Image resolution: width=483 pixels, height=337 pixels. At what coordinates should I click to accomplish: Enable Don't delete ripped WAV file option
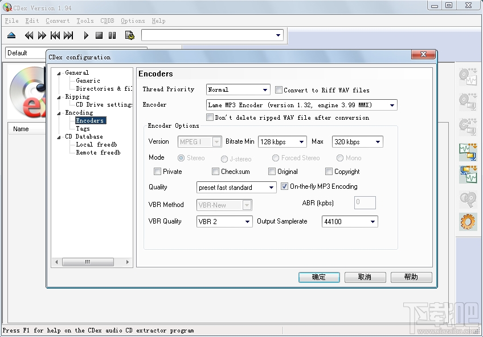tap(210, 117)
